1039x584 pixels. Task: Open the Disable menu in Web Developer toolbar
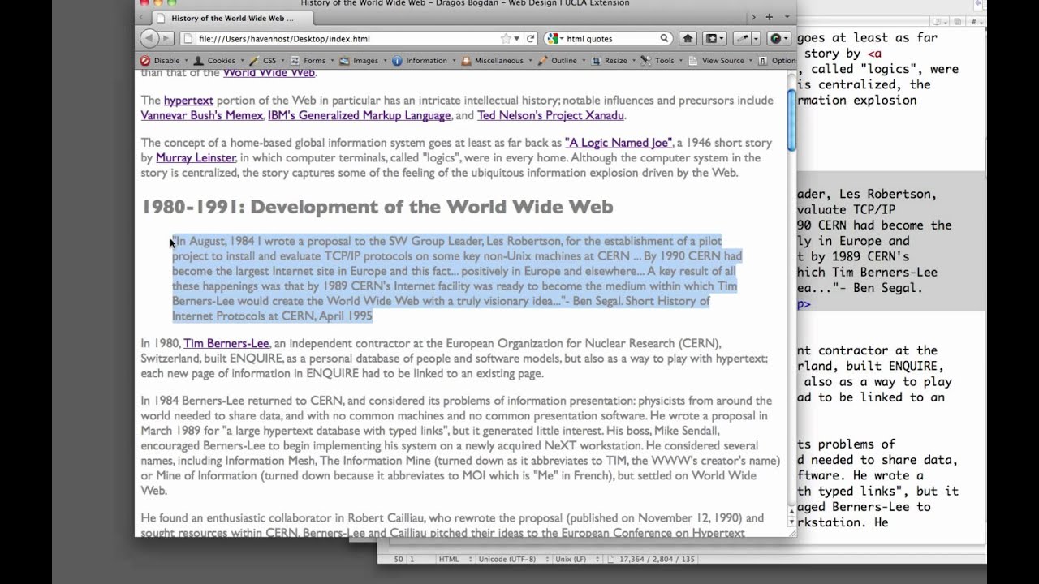tap(163, 61)
